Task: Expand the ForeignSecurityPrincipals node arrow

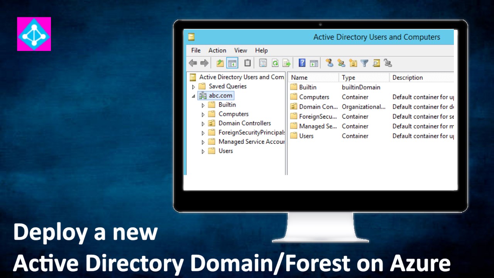Action: coord(203,133)
